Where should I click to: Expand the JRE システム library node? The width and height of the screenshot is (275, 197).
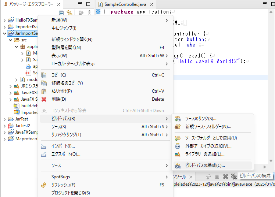click(x=11, y=86)
